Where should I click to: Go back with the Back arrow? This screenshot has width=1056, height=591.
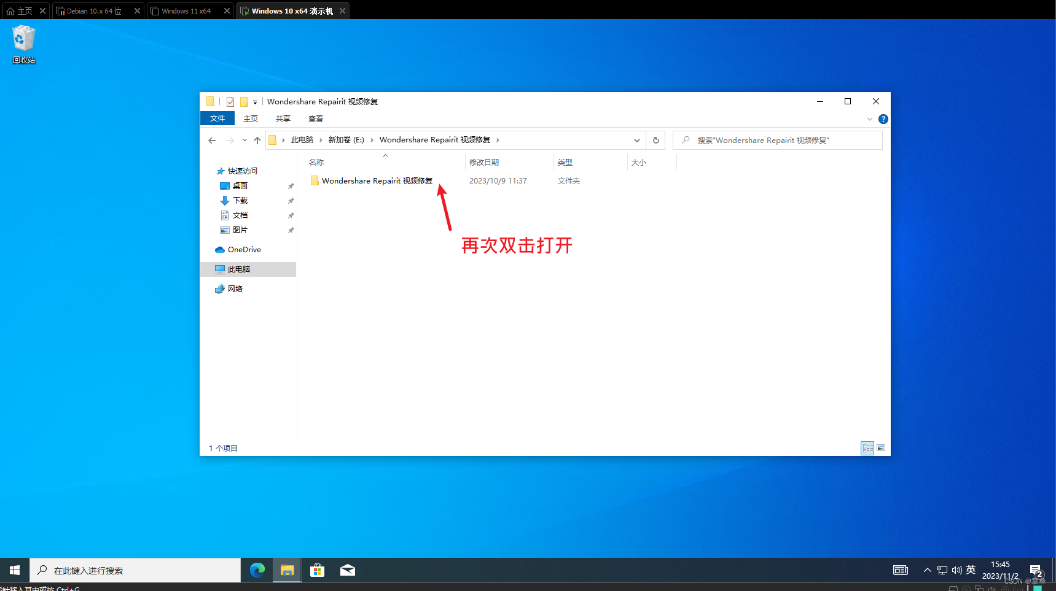coord(212,141)
